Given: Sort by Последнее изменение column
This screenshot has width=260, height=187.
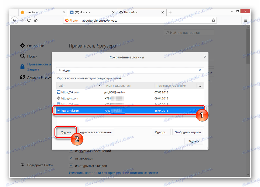Looking at the screenshot, I should click(x=175, y=86).
